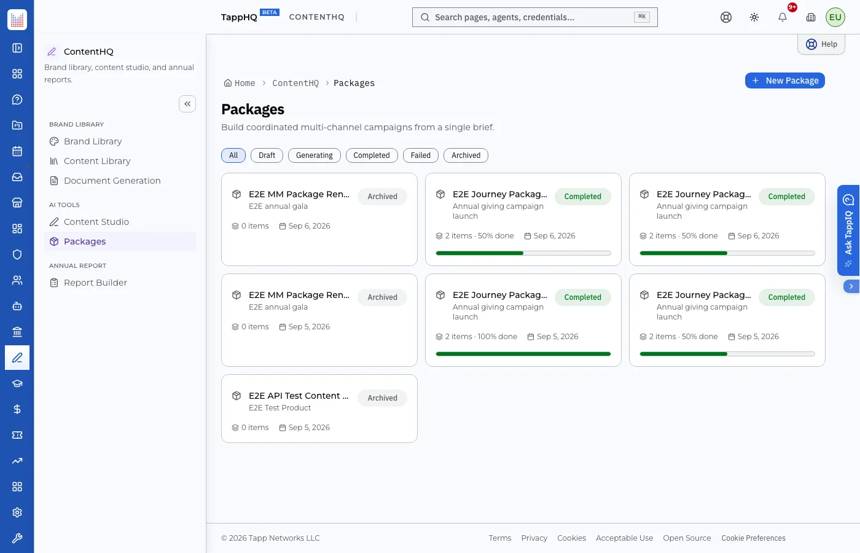The image size is (860, 553).
Task: Show only Completed packages filter
Action: (372, 155)
